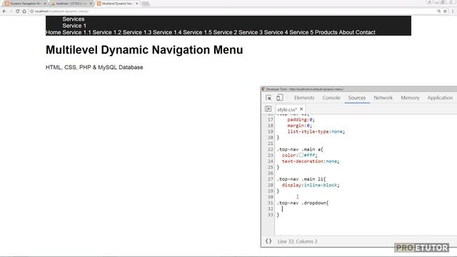Viewport: 457px width, 257px height.
Task: Switch to the first browser tab
Action: click(x=25, y=4)
